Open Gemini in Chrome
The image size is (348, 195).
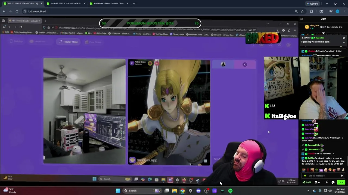[312, 4]
